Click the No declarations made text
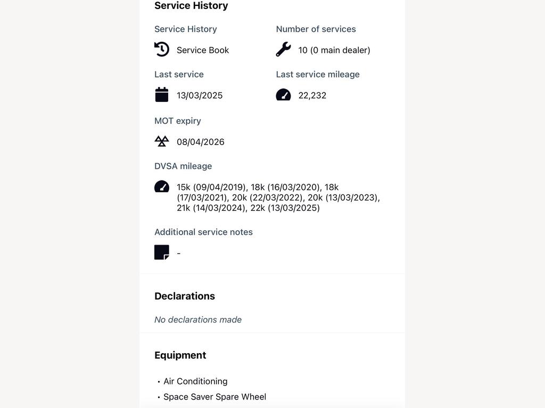Image resolution: width=545 pixels, height=408 pixels. [198, 319]
